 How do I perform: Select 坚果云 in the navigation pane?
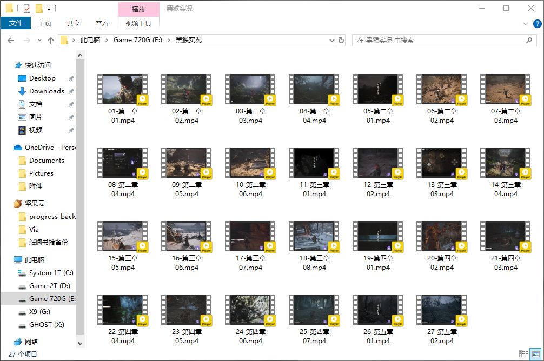point(34,204)
